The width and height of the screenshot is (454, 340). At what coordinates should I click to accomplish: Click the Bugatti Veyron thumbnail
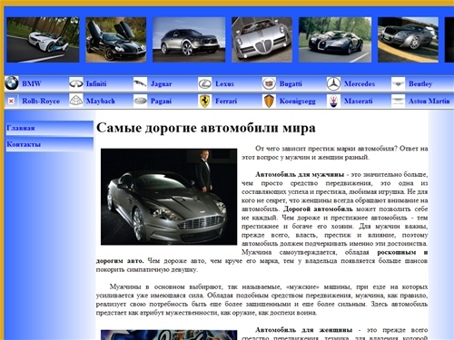(x=335, y=40)
